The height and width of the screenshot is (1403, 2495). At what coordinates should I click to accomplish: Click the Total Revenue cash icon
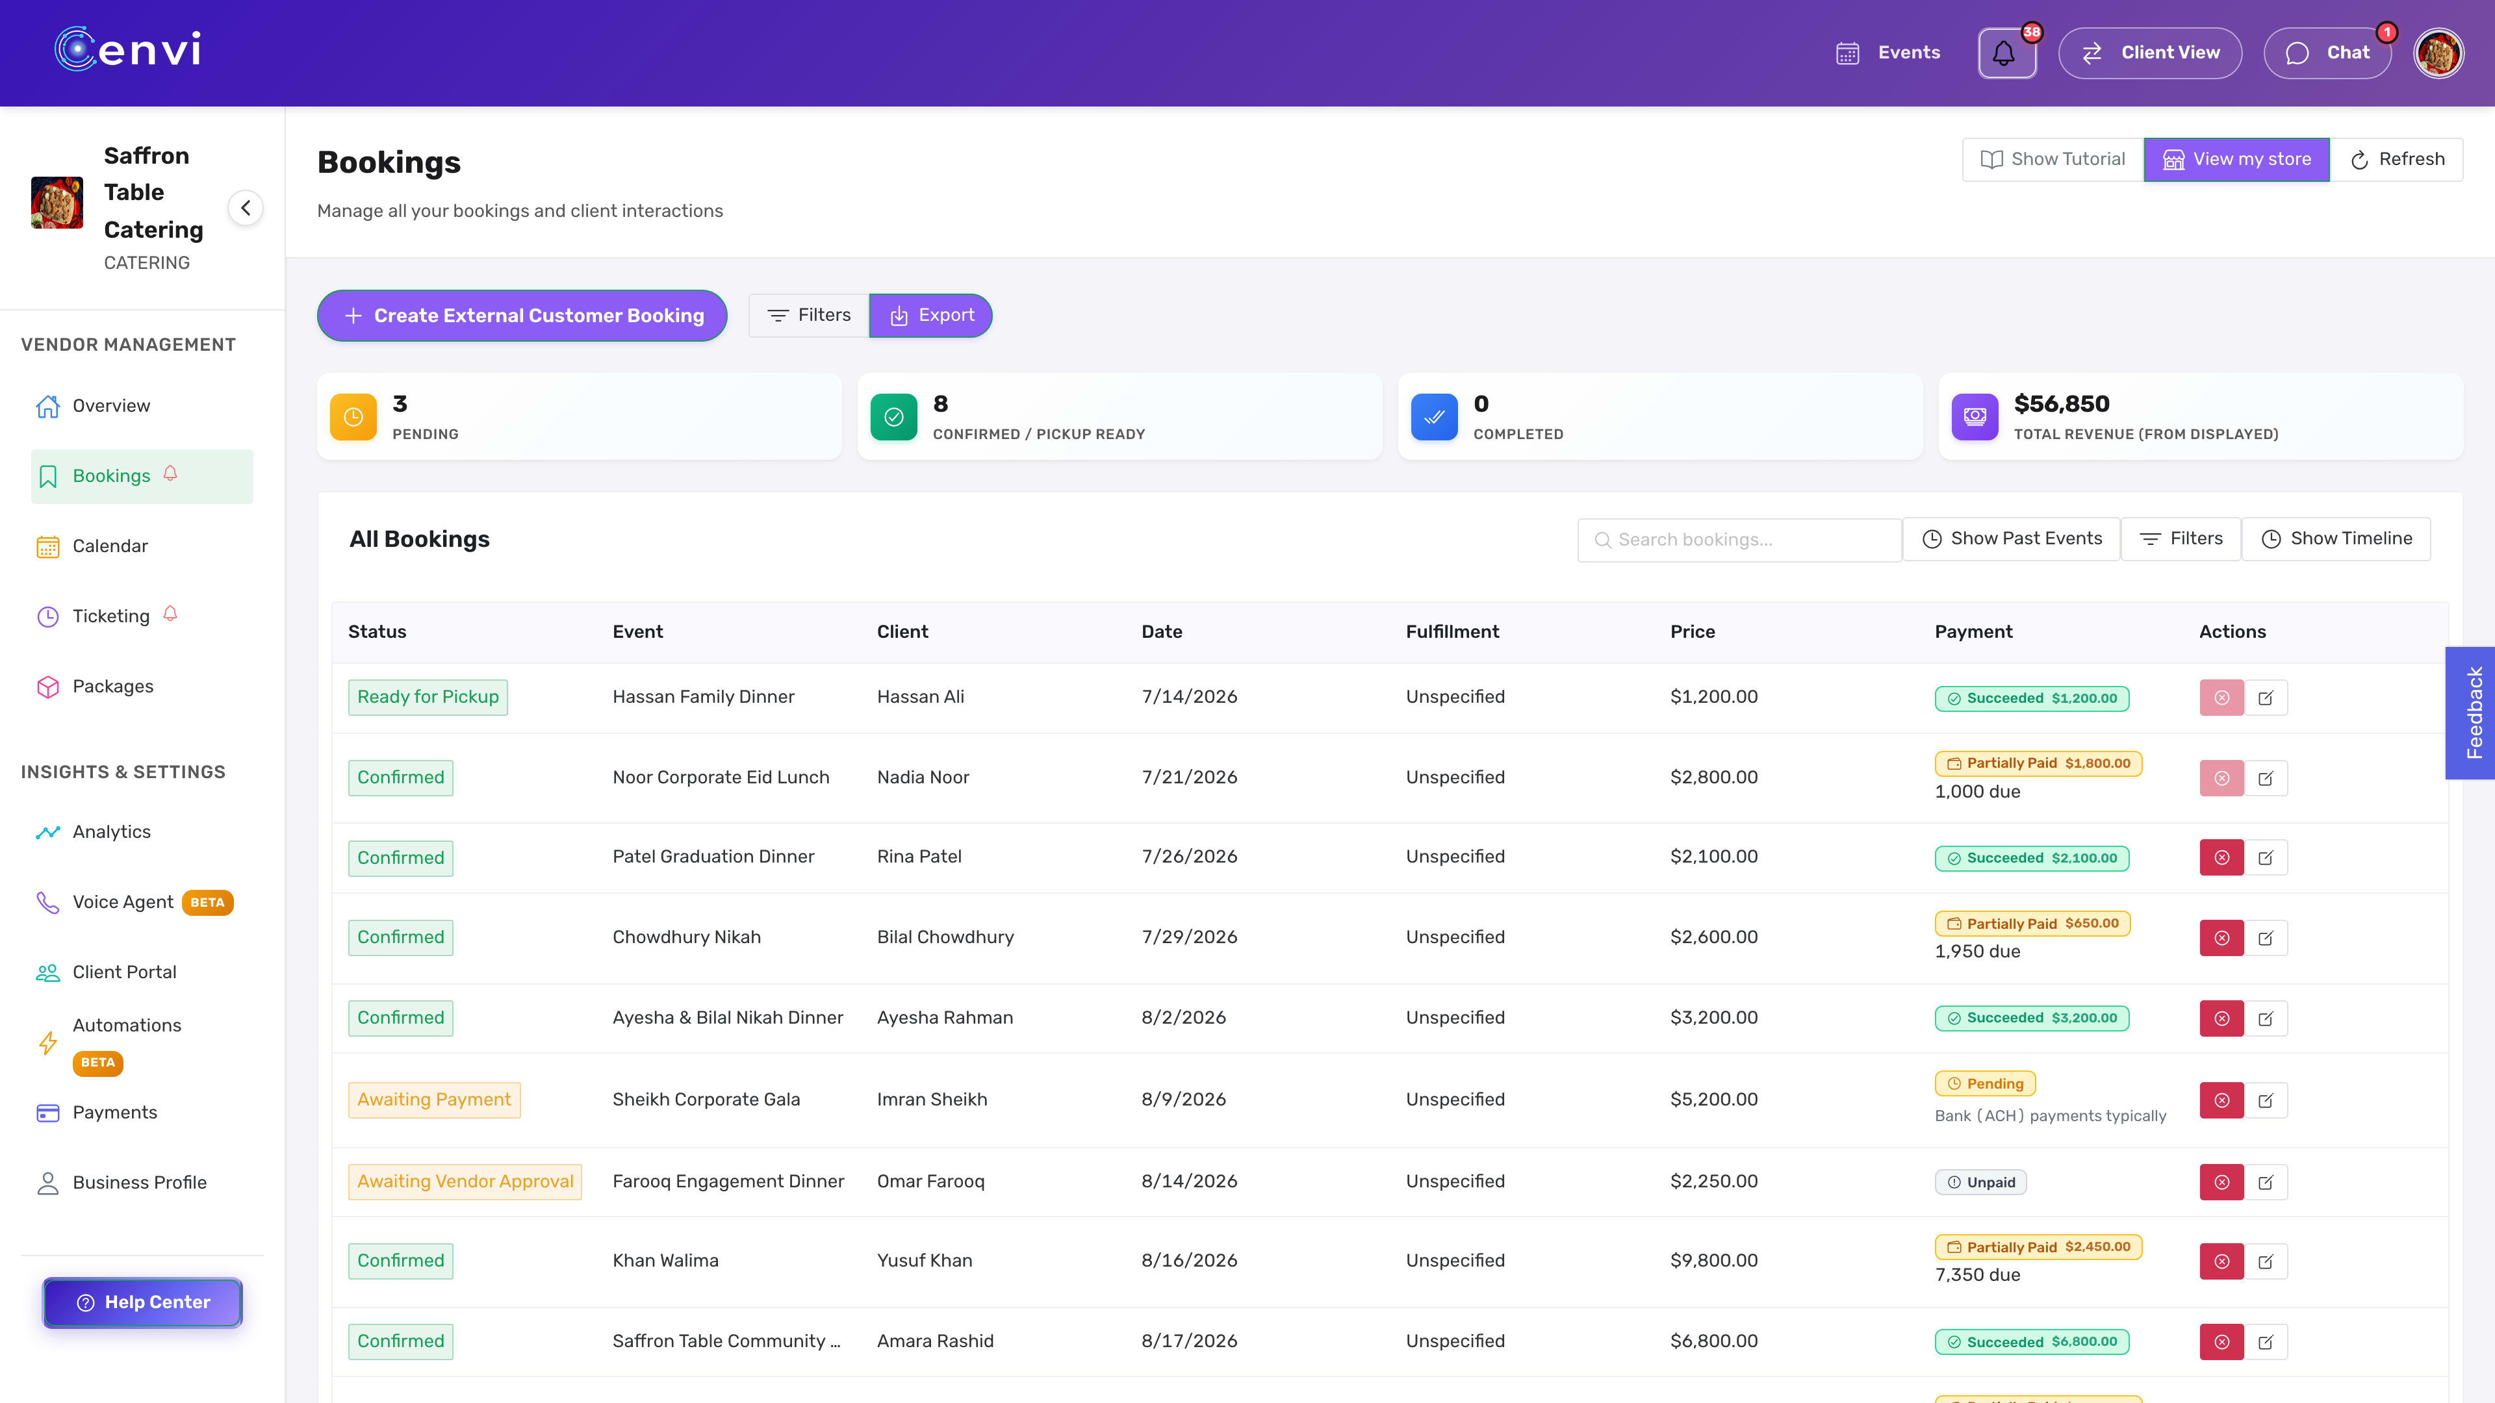tap(1975, 417)
